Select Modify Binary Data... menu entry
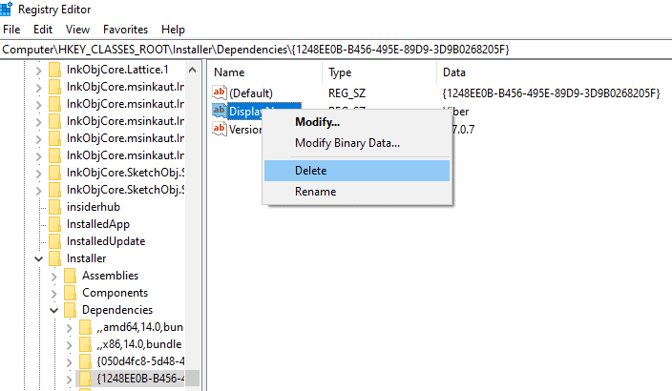The height and width of the screenshot is (391, 672). click(x=346, y=143)
